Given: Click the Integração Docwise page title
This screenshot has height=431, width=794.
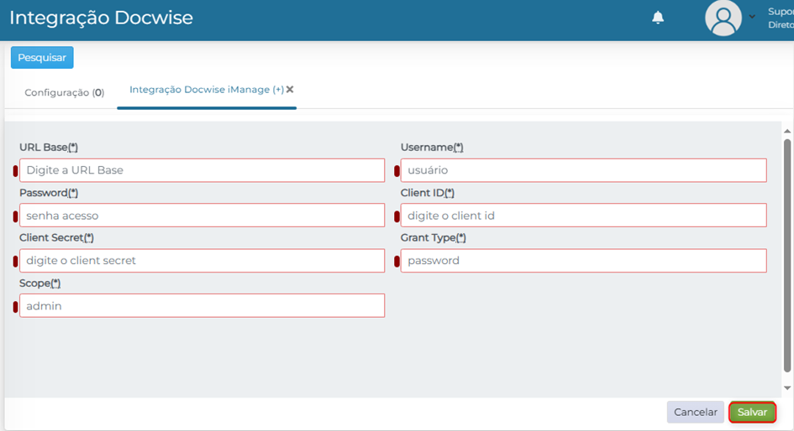Looking at the screenshot, I should pos(102,18).
